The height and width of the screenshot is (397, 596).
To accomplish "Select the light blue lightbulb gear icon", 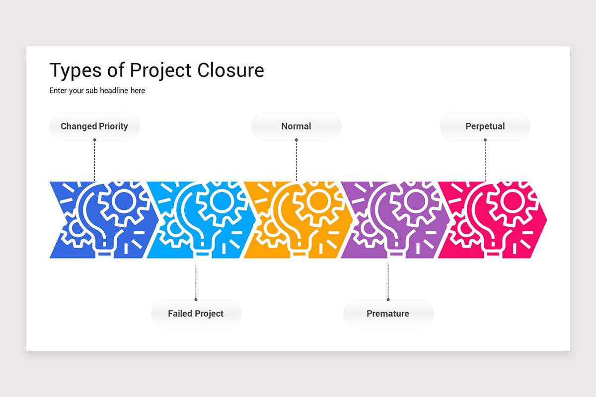I will [x=201, y=220].
